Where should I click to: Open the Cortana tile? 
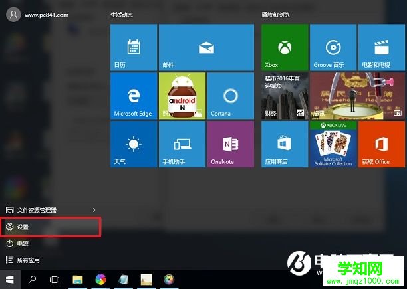click(x=231, y=96)
